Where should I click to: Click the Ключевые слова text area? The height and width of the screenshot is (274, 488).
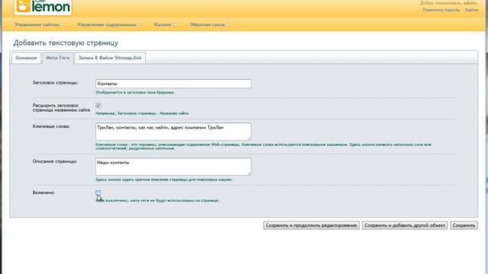coord(173,132)
